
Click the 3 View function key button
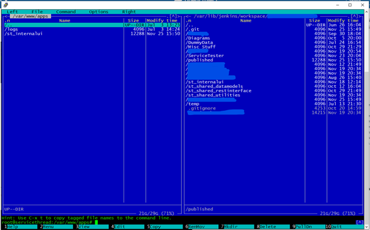pos(92,227)
